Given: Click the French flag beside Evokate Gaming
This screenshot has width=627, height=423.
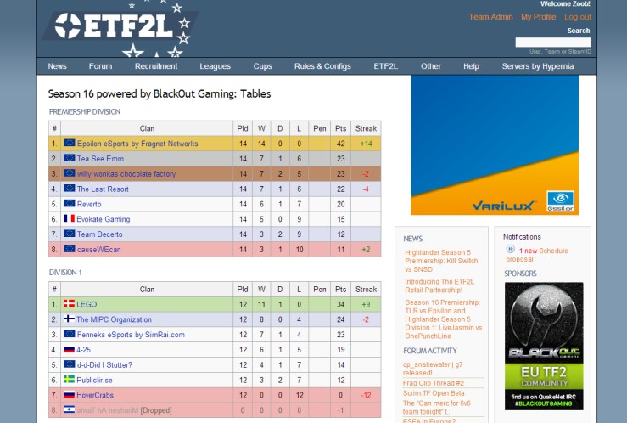Looking at the screenshot, I should 70,218.
